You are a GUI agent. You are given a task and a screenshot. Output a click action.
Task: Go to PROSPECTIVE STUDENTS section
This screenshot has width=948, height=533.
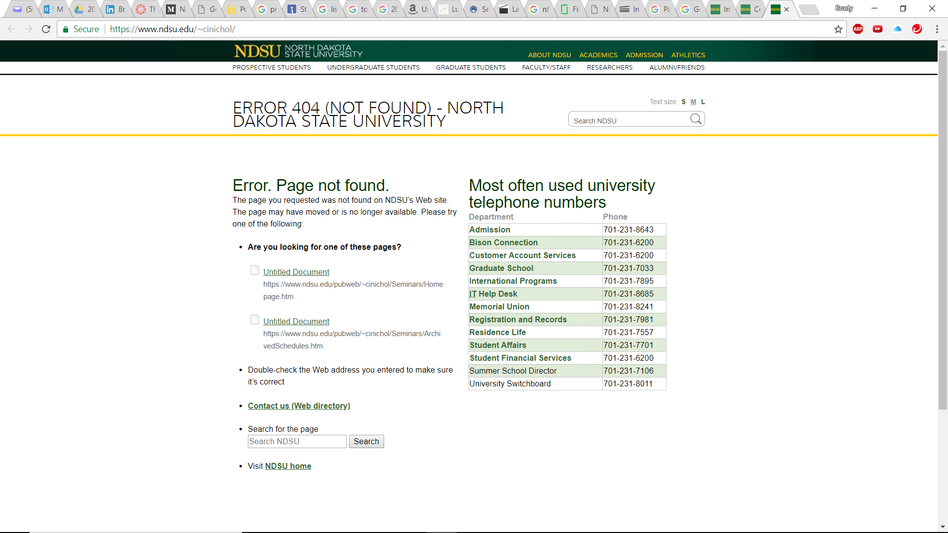pyautogui.click(x=272, y=68)
